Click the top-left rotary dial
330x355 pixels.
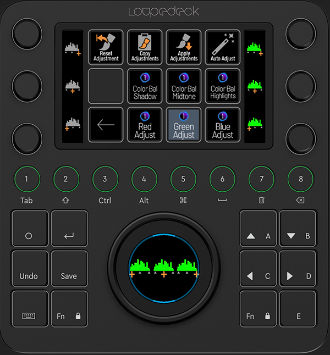click(27, 34)
